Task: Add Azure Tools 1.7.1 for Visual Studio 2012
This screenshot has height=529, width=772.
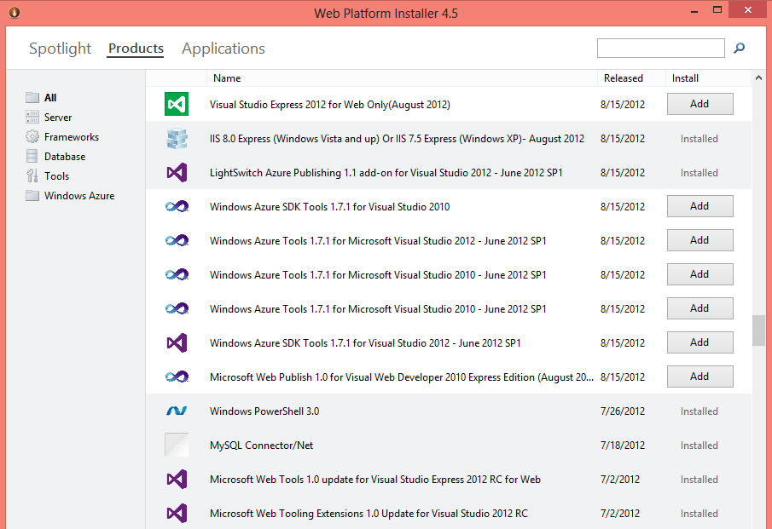Action: [699, 240]
